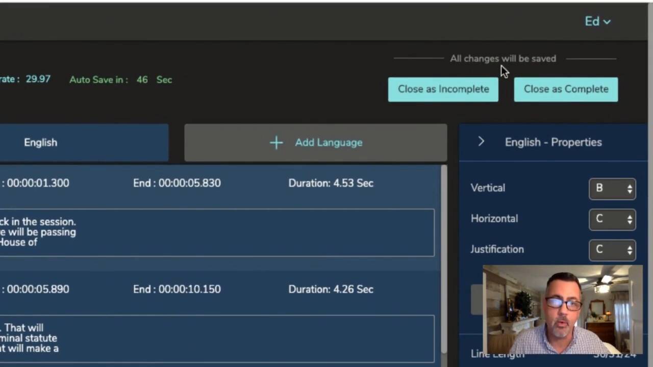653x367 pixels.
Task: Click the start time 00:00:05.890
Action: click(x=38, y=289)
